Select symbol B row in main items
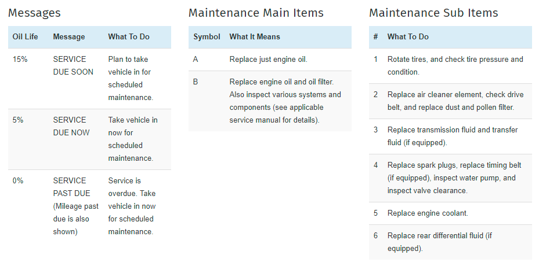The width and height of the screenshot is (539, 266). coord(270,101)
